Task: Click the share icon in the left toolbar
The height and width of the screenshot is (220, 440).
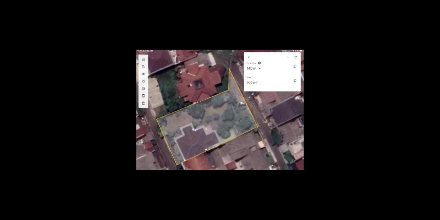Action: [x=143, y=103]
